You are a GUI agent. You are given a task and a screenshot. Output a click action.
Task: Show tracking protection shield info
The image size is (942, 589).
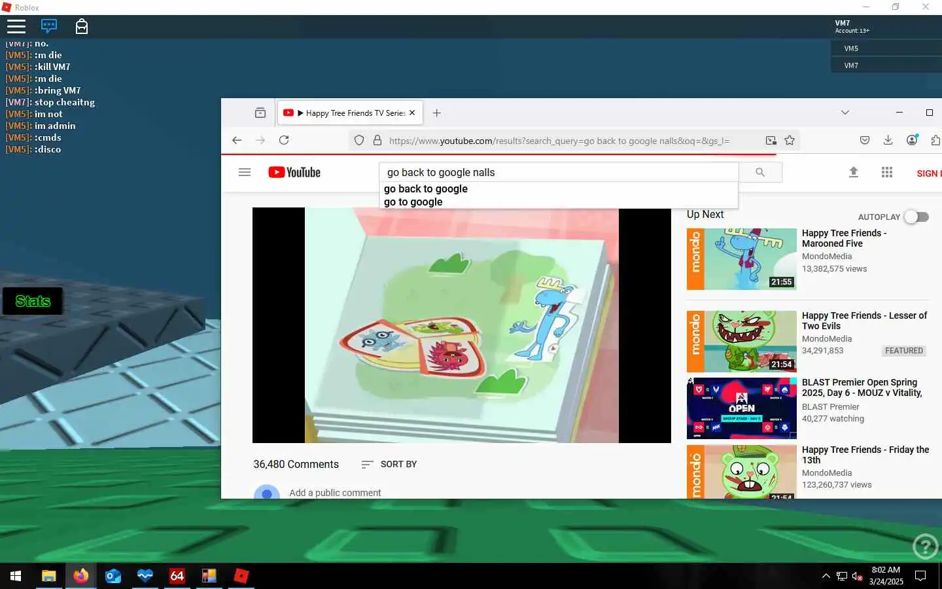point(358,140)
